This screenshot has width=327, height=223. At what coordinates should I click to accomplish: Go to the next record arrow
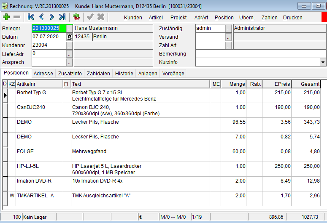tap(51, 17)
